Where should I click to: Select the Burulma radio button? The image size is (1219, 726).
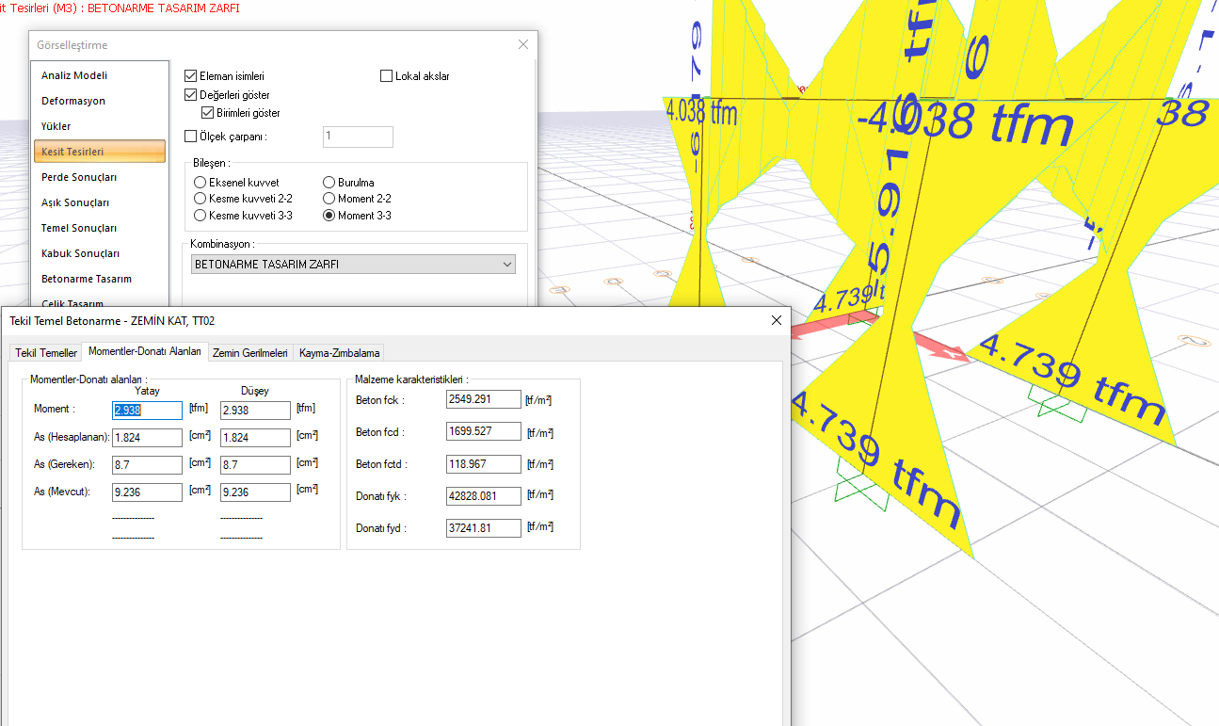(x=329, y=183)
